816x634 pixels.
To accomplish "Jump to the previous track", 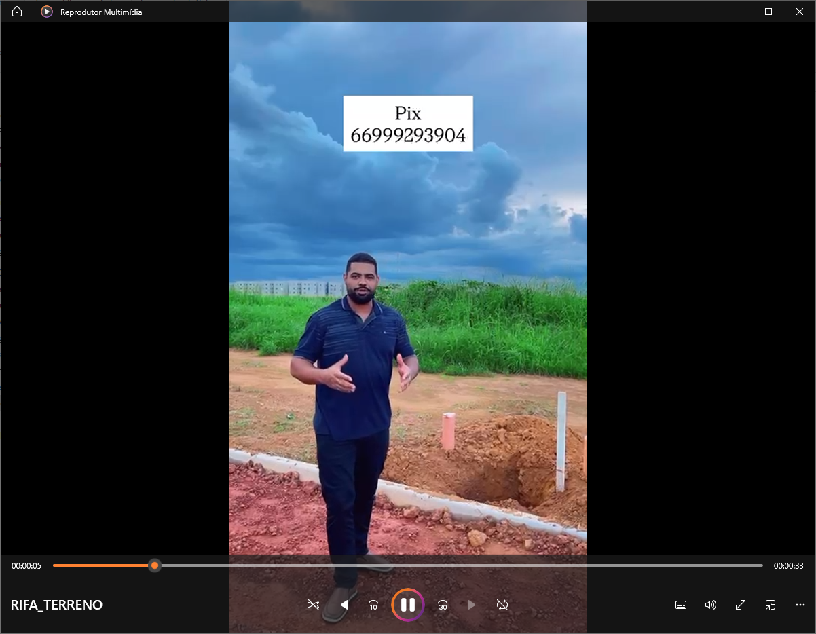I will point(344,605).
